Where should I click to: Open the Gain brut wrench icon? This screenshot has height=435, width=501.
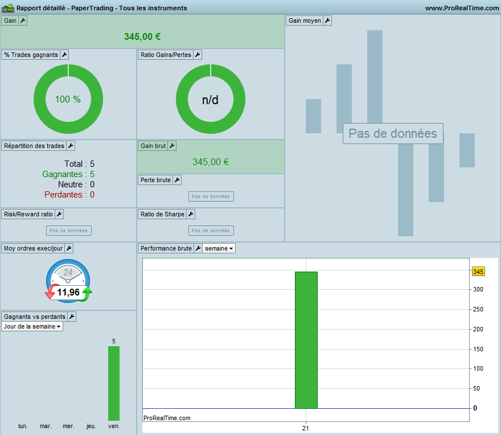point(172,146)
